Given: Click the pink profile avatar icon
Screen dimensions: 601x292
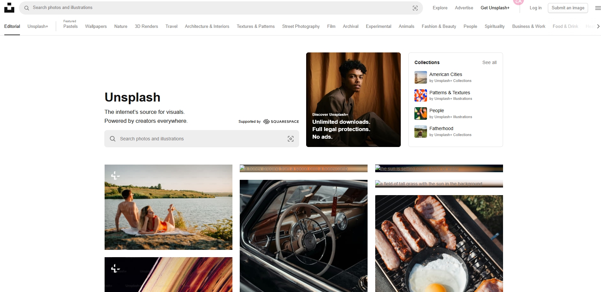Looking at the screenshot, I should [x=518, y=2].
